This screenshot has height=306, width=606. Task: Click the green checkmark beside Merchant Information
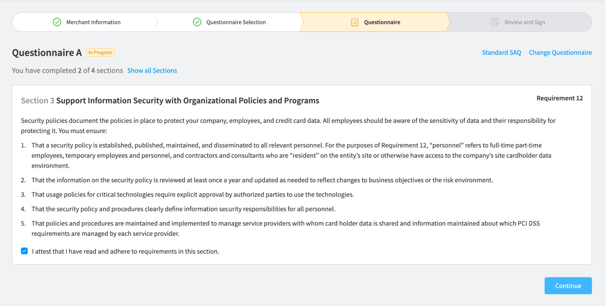[57, 22]
